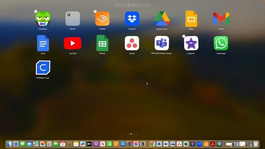Screen dimensions: 265x149
Task: Open Asana in the Launchpad grid
Action: [x=132, y=43]
